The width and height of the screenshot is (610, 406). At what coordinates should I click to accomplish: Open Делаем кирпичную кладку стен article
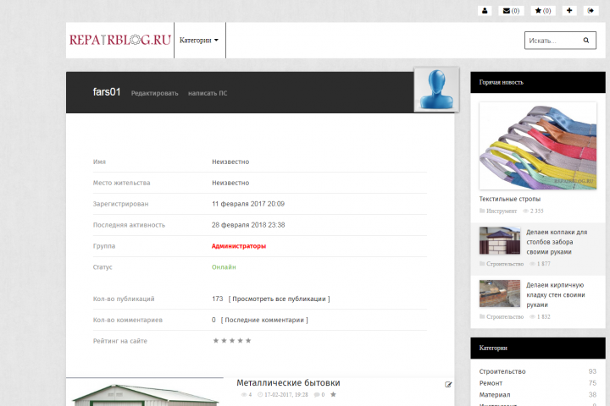[x=556, y=294]
